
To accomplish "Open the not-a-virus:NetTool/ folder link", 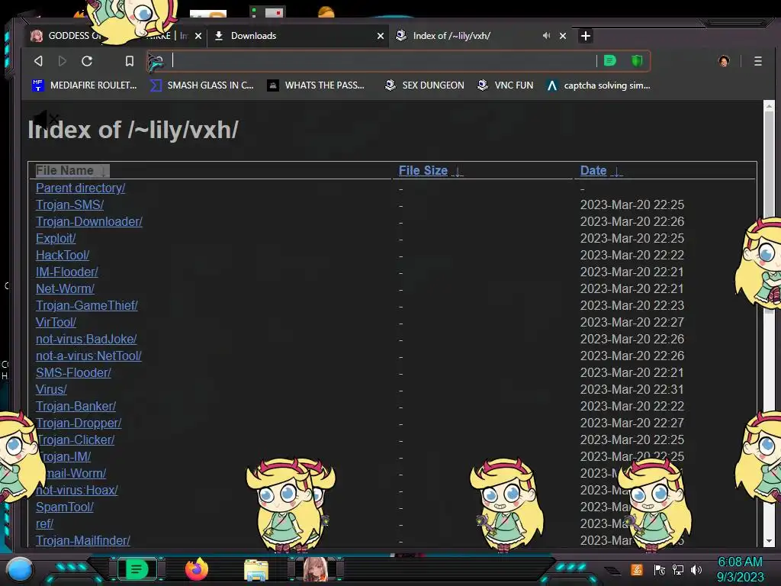I will pyautogui.click(x=88, y=356).
